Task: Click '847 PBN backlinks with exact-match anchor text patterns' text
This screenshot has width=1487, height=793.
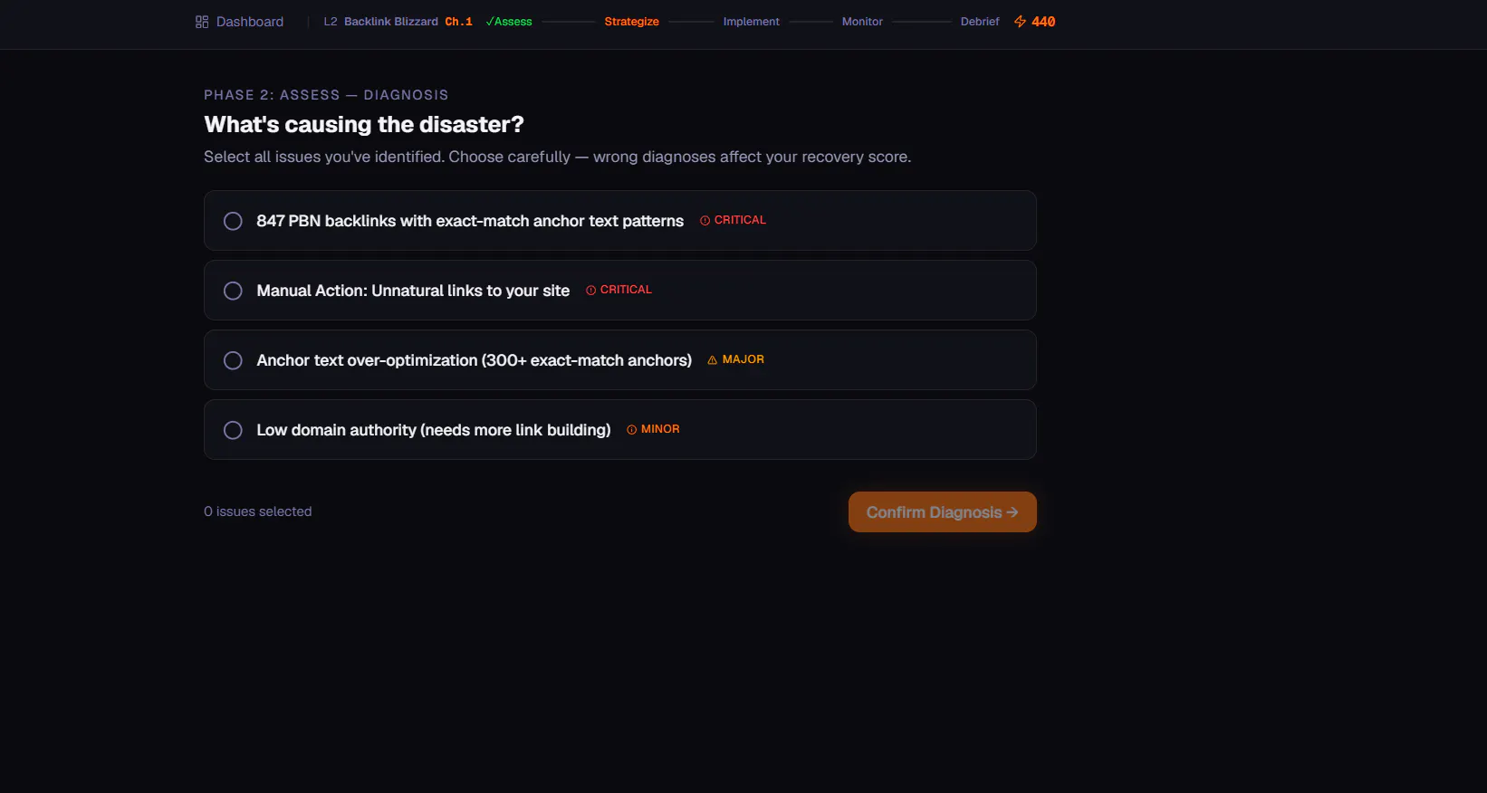Action: tap(470, 221)
